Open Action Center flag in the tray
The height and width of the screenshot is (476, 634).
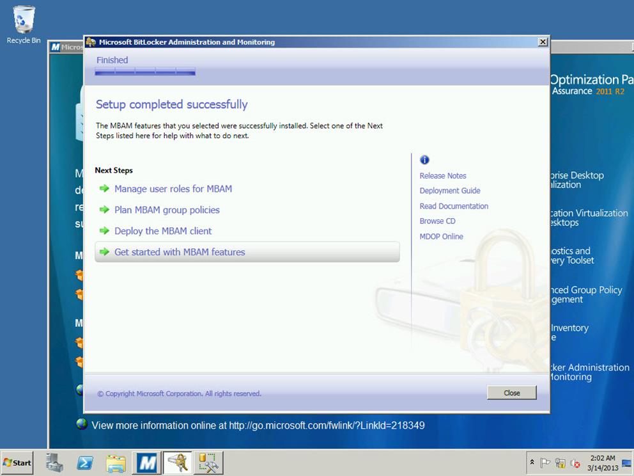point(545,462)
